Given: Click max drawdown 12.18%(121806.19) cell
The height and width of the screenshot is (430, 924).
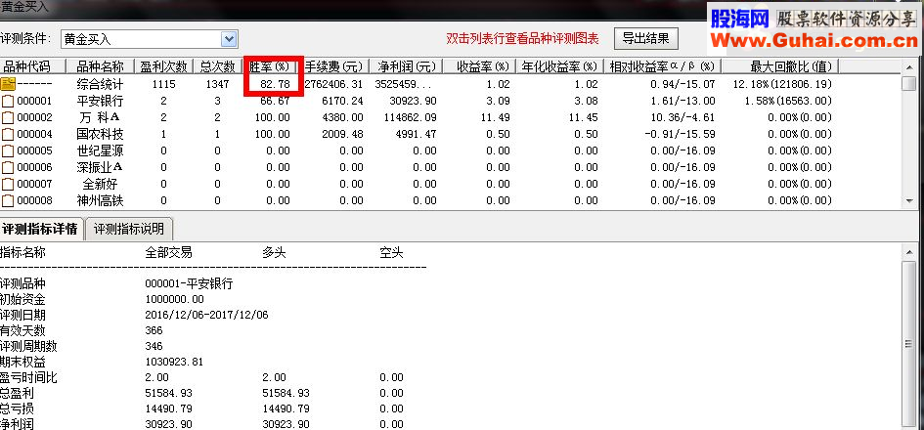Looking at the screenshot, I should click(x=782, y=84).
